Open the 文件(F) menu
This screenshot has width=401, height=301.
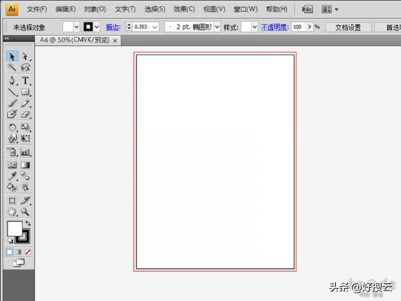click(x=37, y=9)
